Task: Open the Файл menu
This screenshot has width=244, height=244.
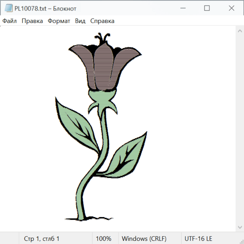Action: [x=9, y=21]
